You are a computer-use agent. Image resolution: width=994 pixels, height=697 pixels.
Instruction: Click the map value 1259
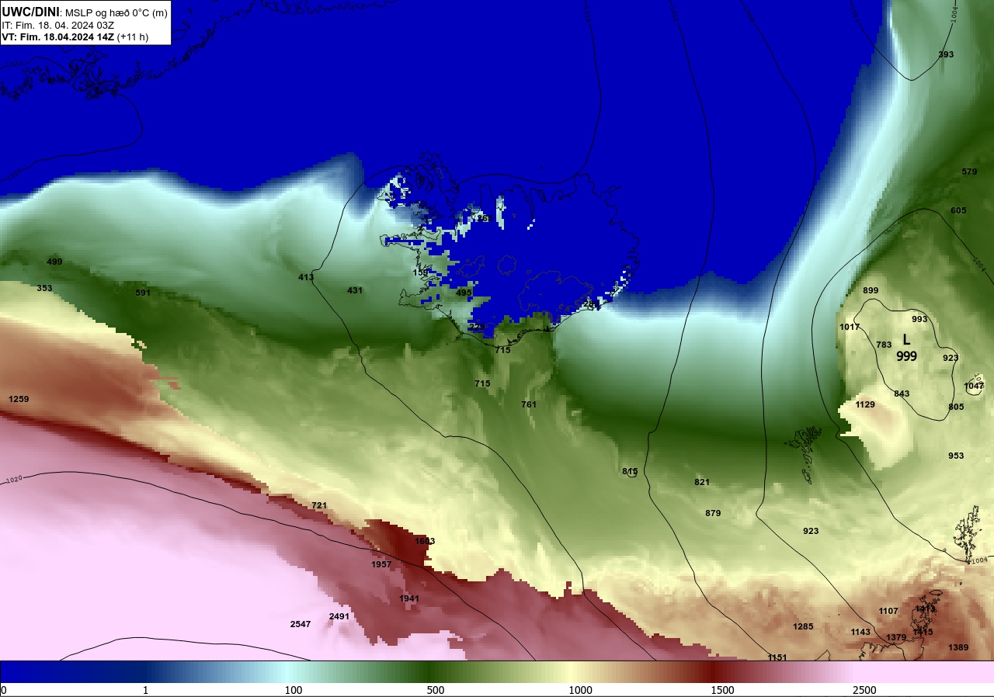click(19, 399)
